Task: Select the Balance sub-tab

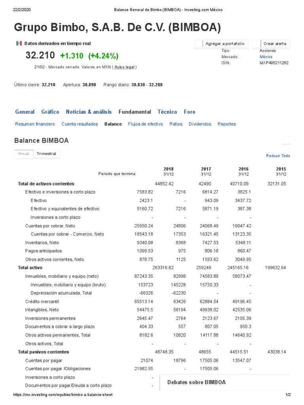Action: tap(113, 124)
